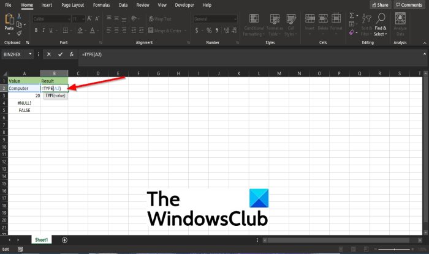The width and height of the screenshot is (429, 254).
Task: Open Find & Select menu
Action: [381, 25]
